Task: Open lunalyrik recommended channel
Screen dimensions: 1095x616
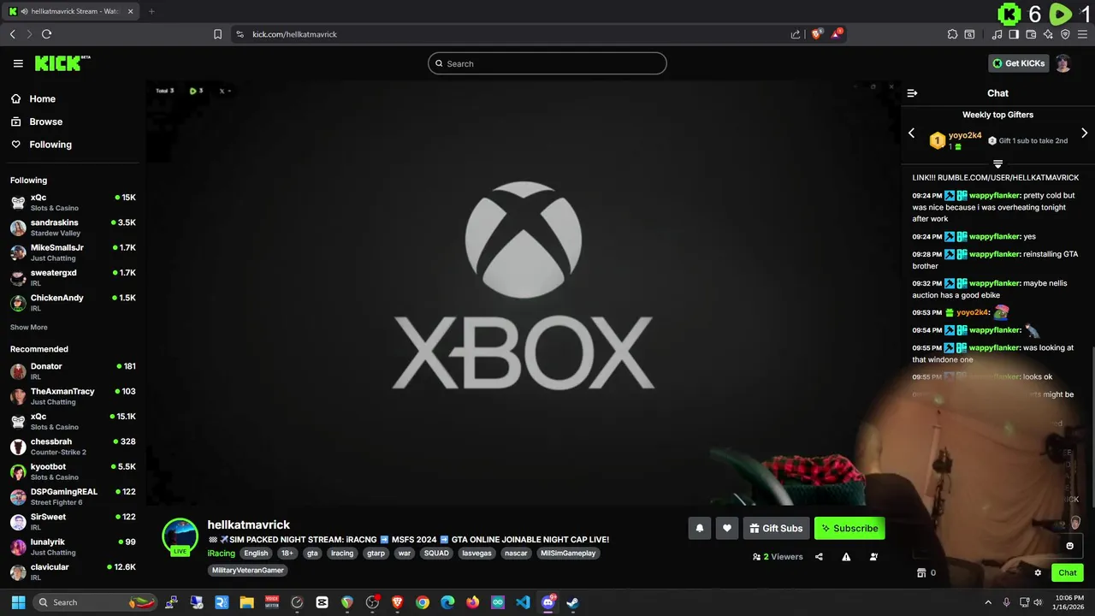Action: (x=73, y=547)
